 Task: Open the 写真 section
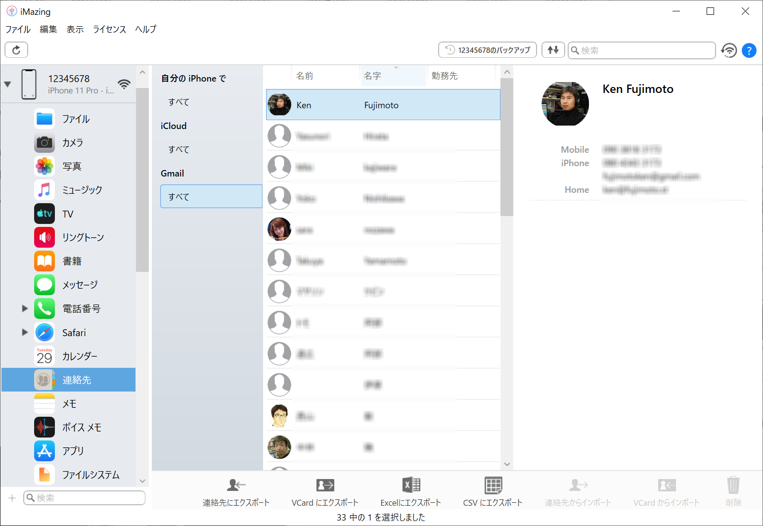[x=68, y=166]
